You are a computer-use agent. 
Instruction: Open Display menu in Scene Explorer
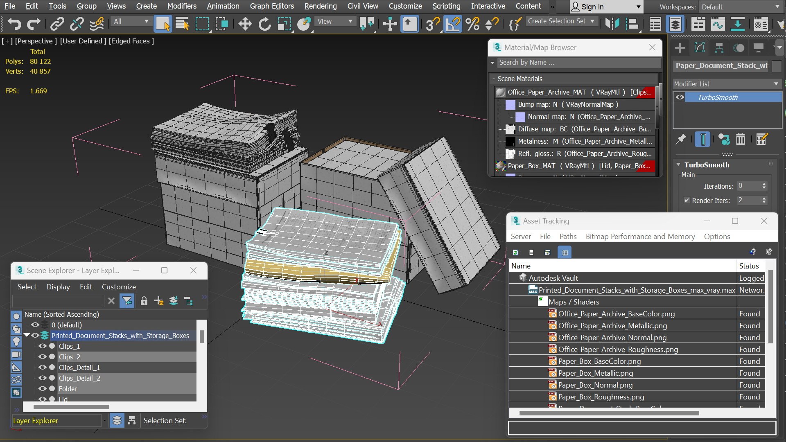58,287
